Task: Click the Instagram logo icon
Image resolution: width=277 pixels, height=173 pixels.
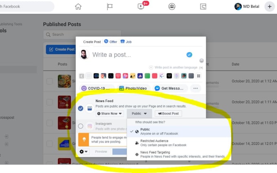Action: click(x=90, y=126)
